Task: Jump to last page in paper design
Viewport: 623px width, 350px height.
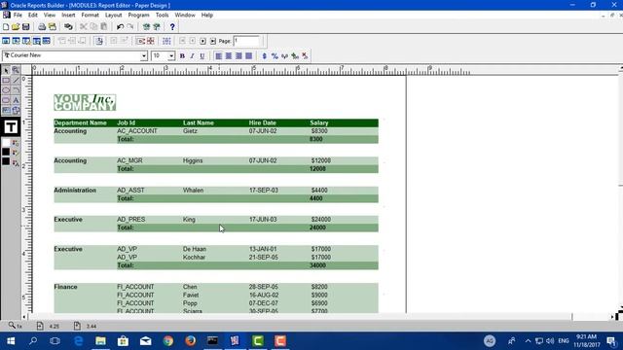Action: click(x=213, y=41)
